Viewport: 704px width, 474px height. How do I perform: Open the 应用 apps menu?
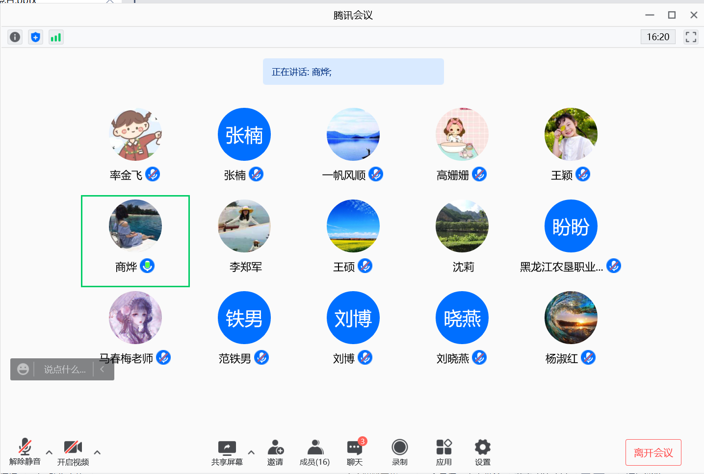pos(444,452)
